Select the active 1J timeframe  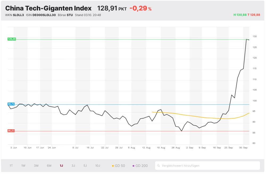click(61, 165)
